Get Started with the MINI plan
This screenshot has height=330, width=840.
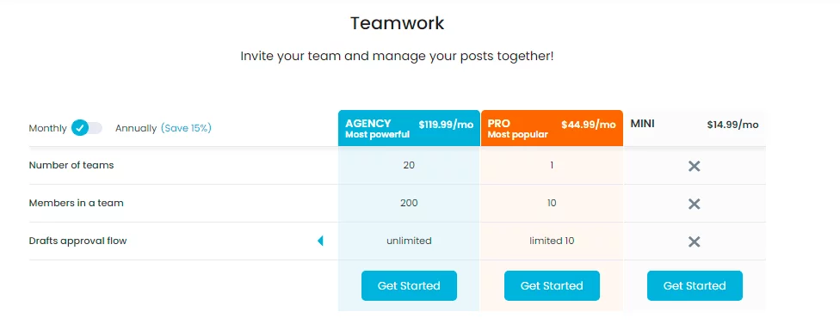pyautogui.click(x=695, y=285)
